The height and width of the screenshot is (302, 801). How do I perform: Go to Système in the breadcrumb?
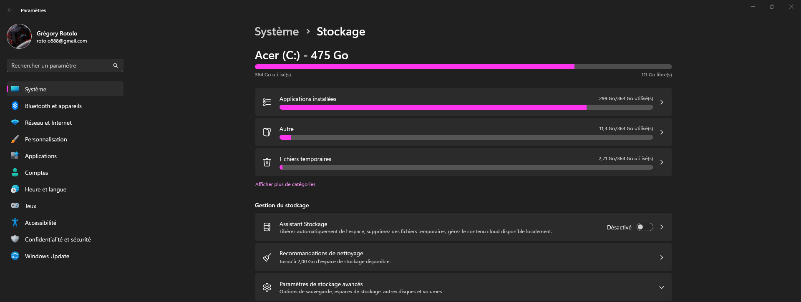(277, 32)
